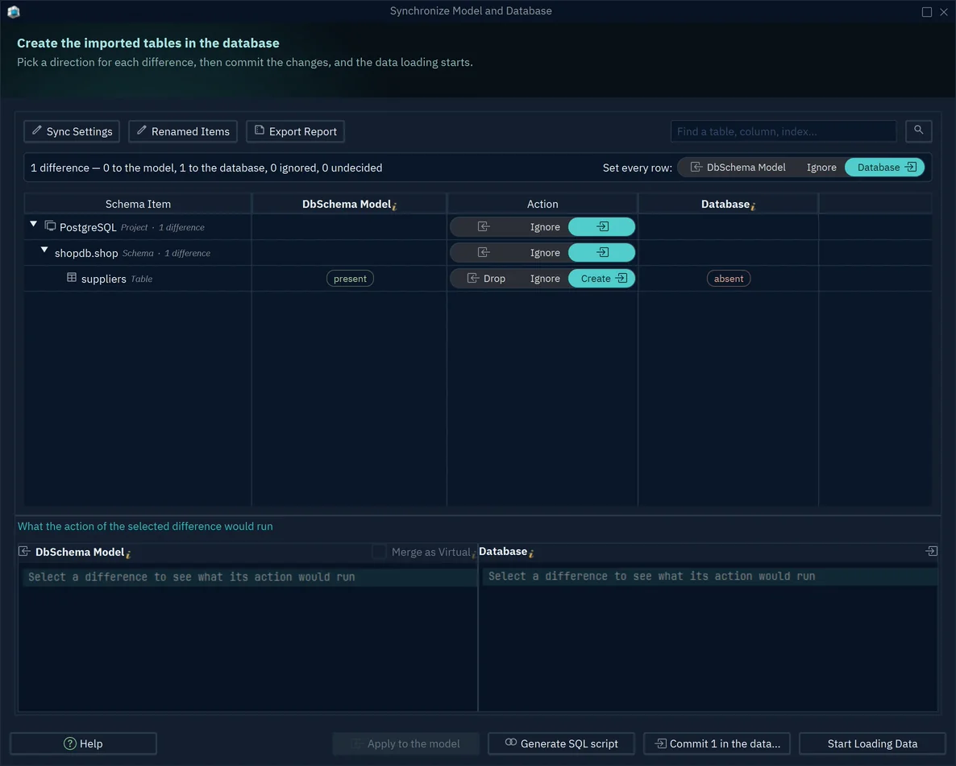Click the suppliers table grid icon

71,277
